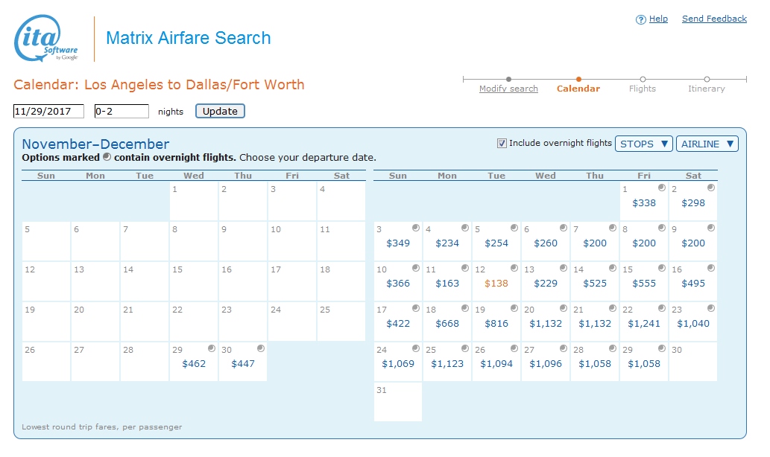Image resolution: width=770 pixels, height=457 pixels.
Task: Click the overnight flight moon icon on December 12
Action: click(x=516, y=269)
